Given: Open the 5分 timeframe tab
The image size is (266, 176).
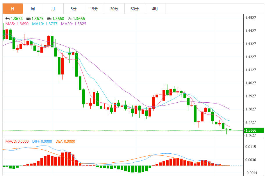Looking at the screenshot, I should point(74,9).
